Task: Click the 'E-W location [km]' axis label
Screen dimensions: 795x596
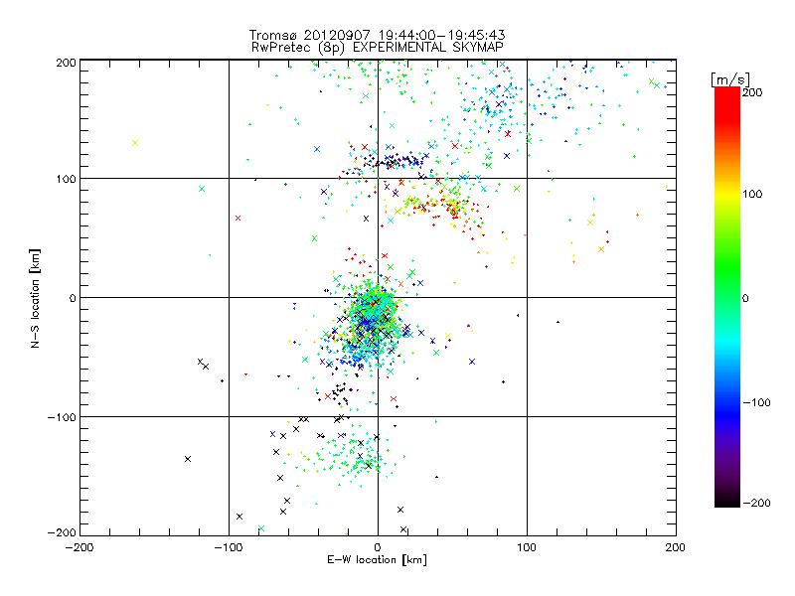Action: [x=377, y=560]
